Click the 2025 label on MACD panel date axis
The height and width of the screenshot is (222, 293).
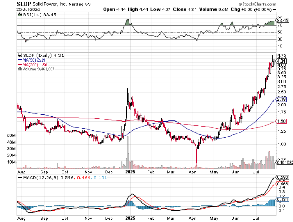pyautogui.click(x=130, y=218)
